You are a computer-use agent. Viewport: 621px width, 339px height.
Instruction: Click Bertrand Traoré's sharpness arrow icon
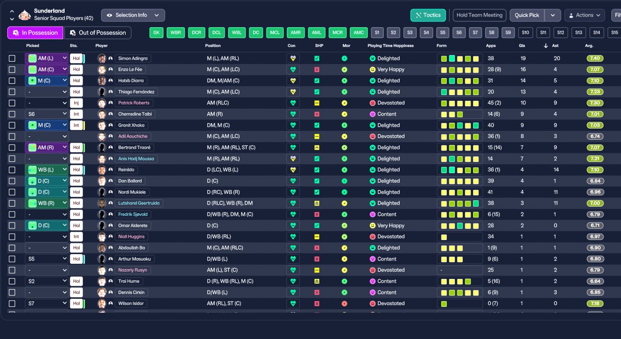[x=317, y=147]
